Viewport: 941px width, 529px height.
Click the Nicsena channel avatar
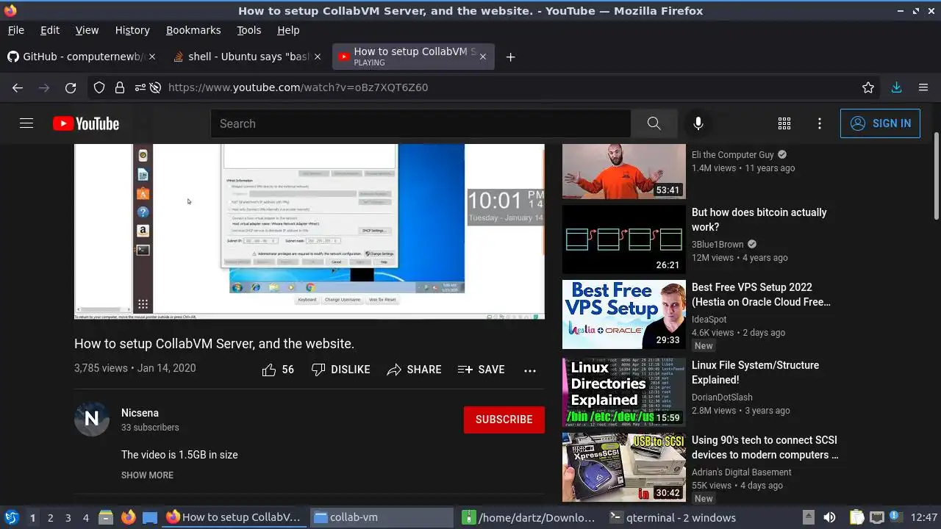click(92, 419)
